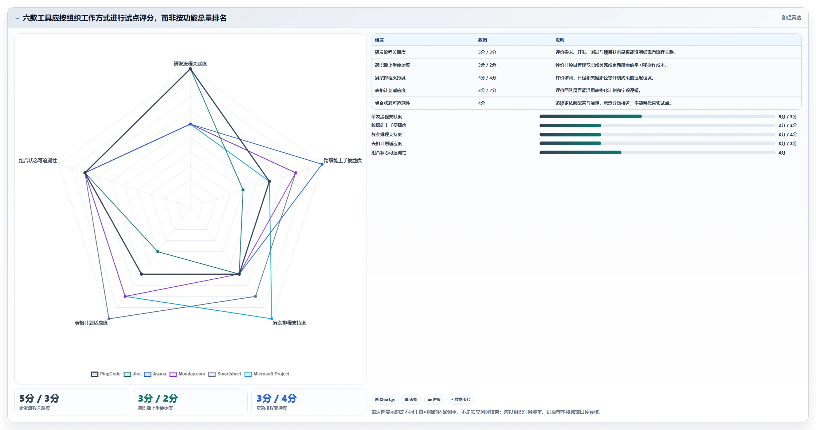Click Microsoft Project's cyan point on 复杂排程支持度 axis
This screenshot has width=816, height=430.
(x=272, y=319)
